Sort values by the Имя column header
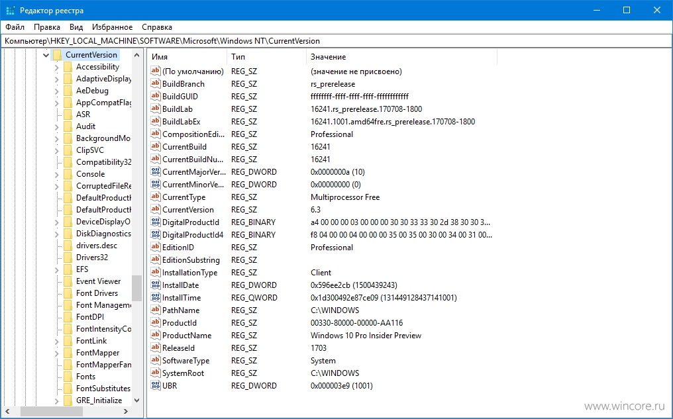The height and width of the screenshot is (419, 673). coord(187,57)
